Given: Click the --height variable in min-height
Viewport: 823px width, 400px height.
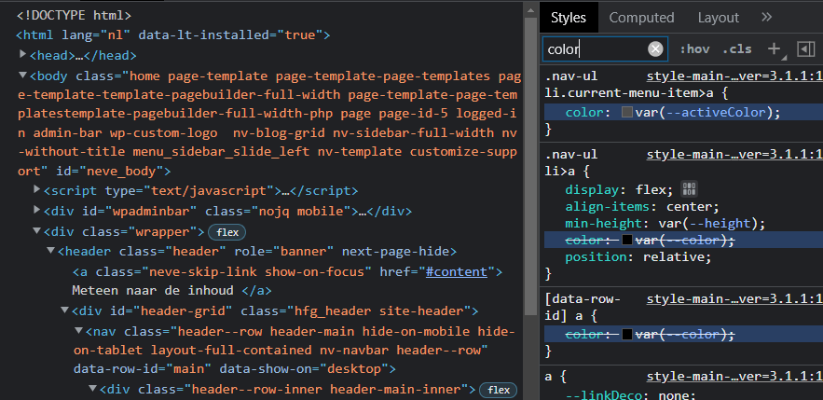Looking at the screenshot, I should pos(720,223).
